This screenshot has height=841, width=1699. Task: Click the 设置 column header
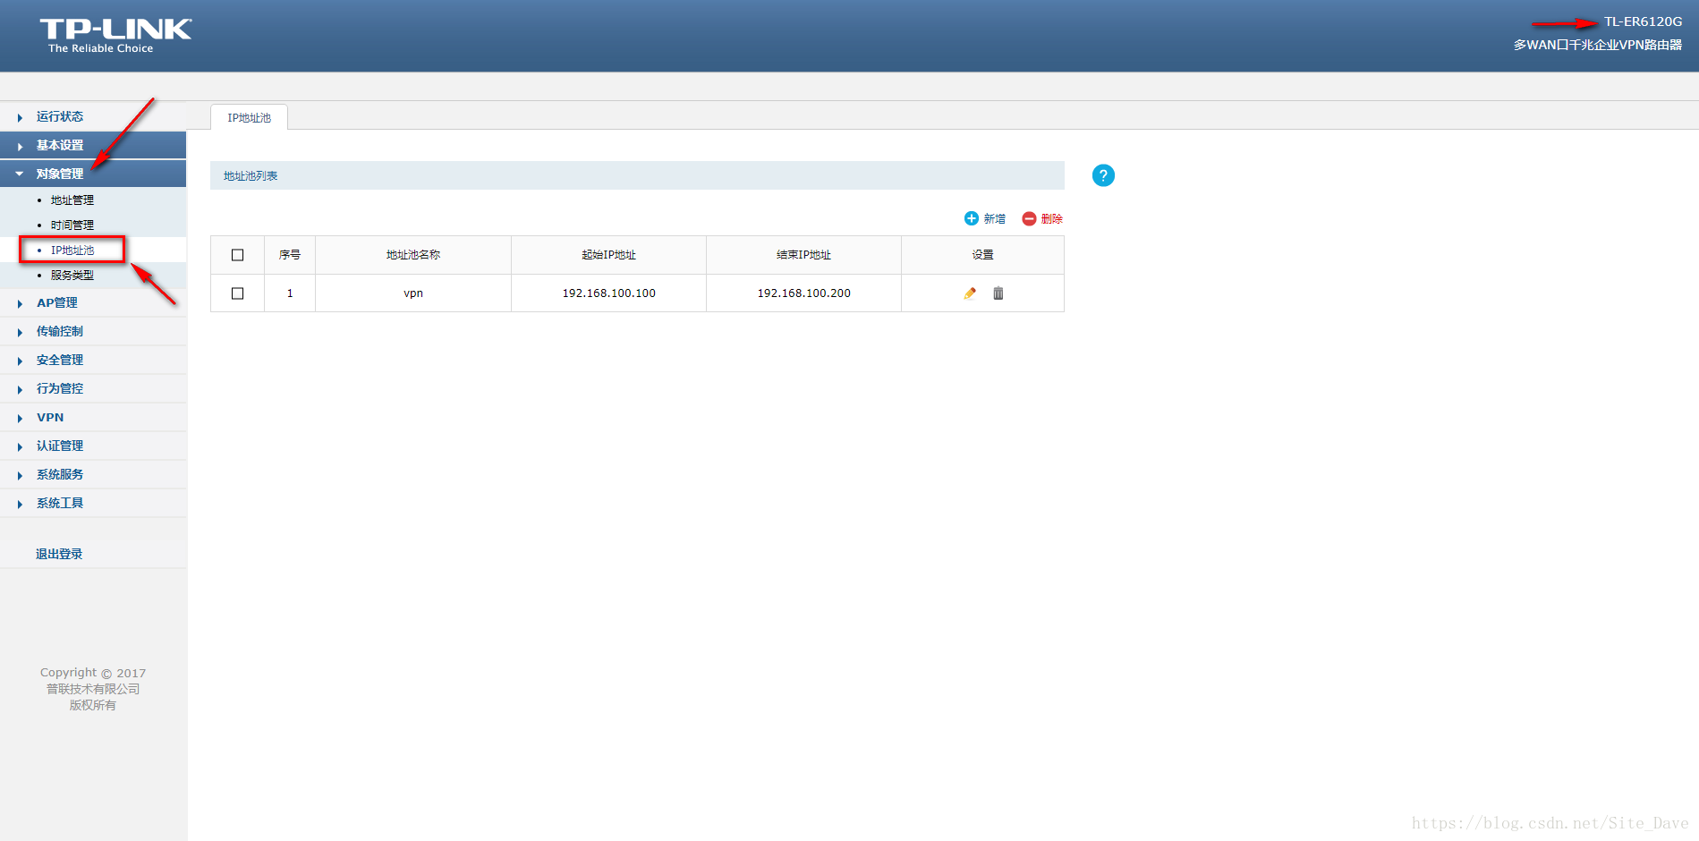click(982, 255)
